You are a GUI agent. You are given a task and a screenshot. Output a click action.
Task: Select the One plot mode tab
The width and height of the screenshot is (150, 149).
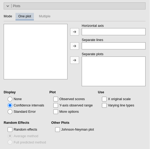tap(25, 16)
